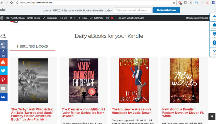This screenshot has width=216, height=124.
Task: Click the 349 Shares counter
Action: click(x=3, y=36)
